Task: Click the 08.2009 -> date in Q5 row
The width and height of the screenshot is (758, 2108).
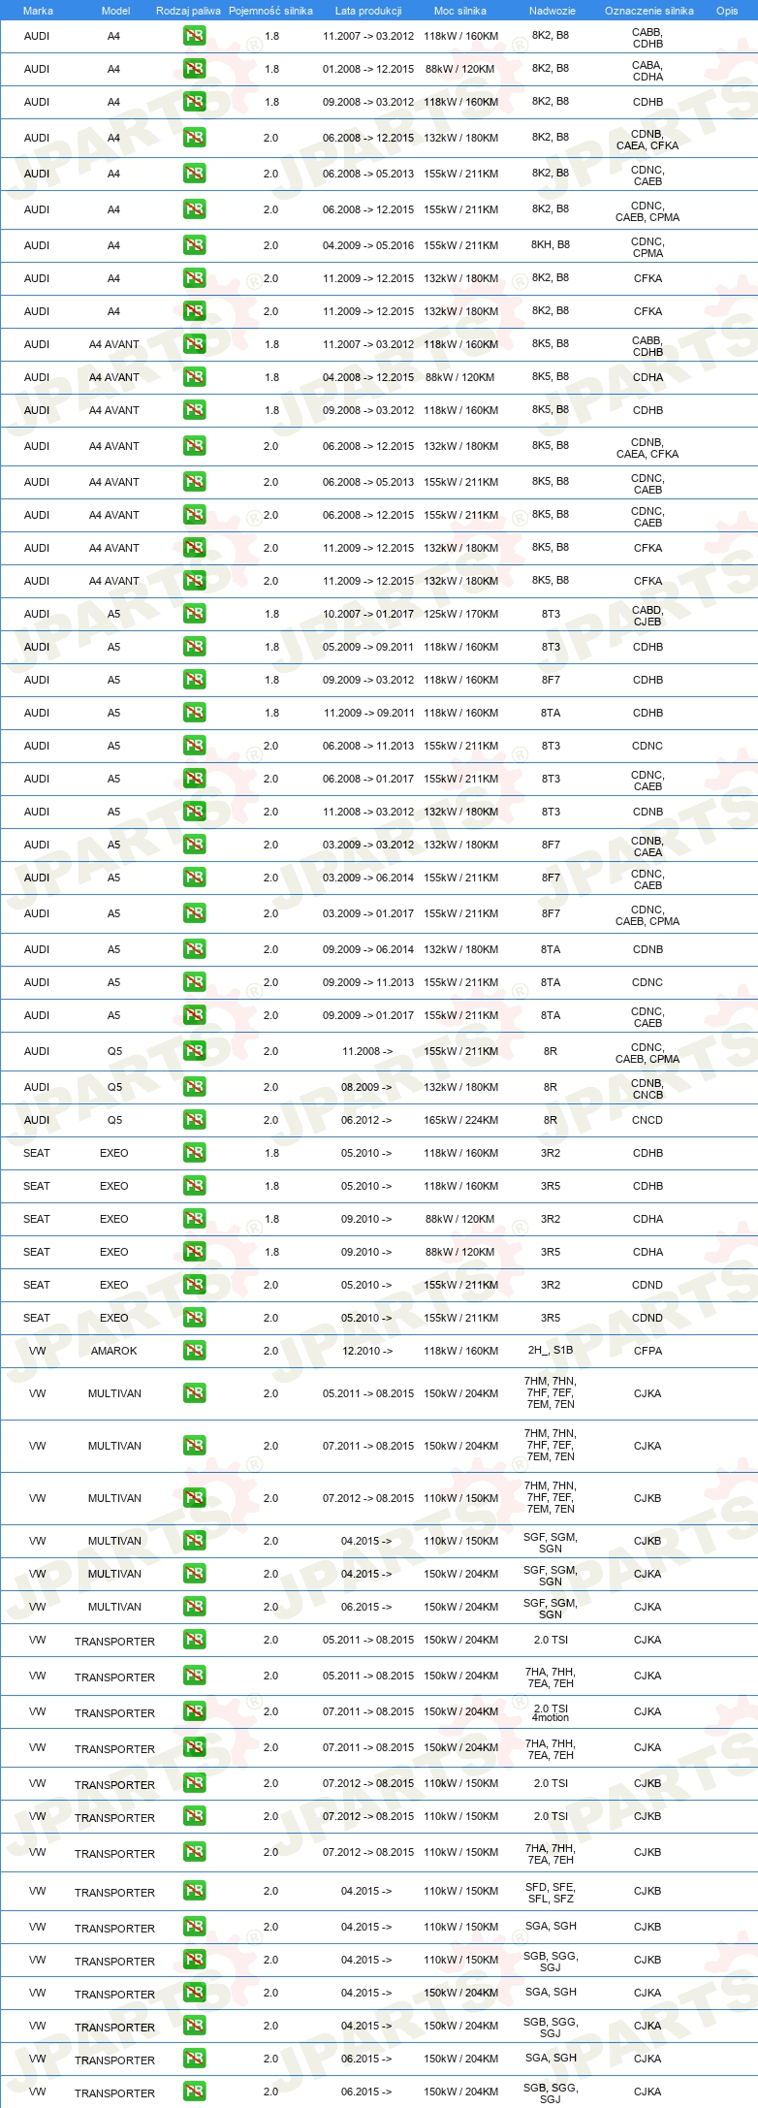Action: (366, 1087)
